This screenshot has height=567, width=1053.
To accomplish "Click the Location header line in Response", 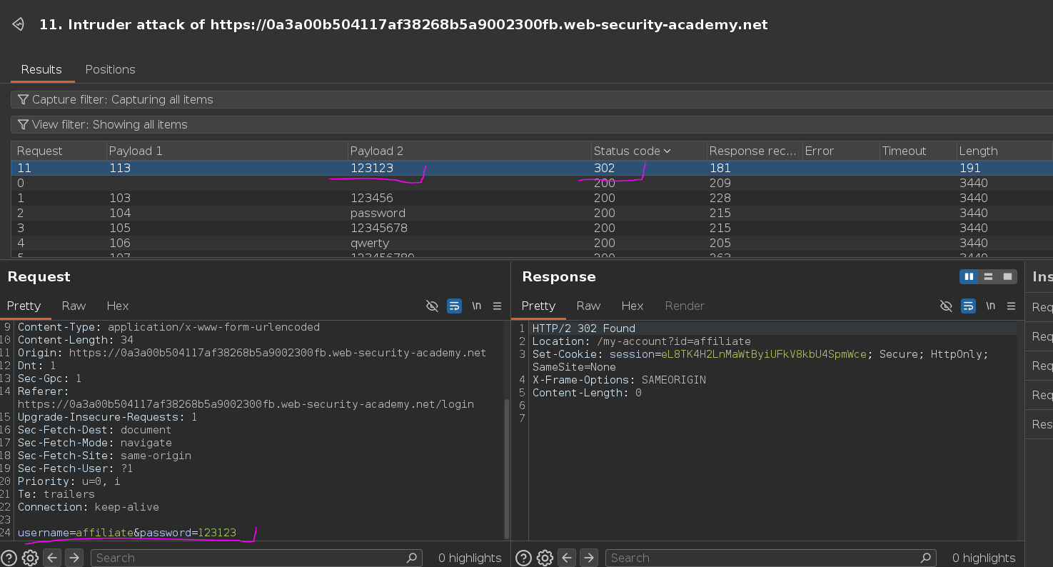I will click(641, 341).
